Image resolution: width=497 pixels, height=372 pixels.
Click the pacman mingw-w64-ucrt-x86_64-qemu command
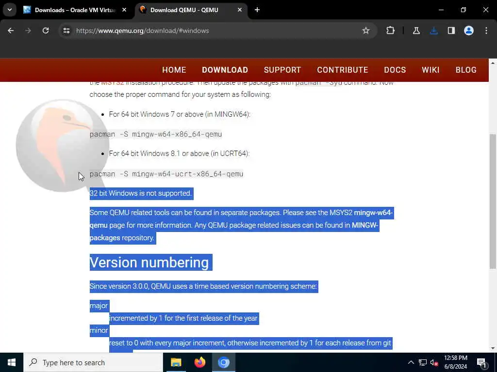(166, 174)
